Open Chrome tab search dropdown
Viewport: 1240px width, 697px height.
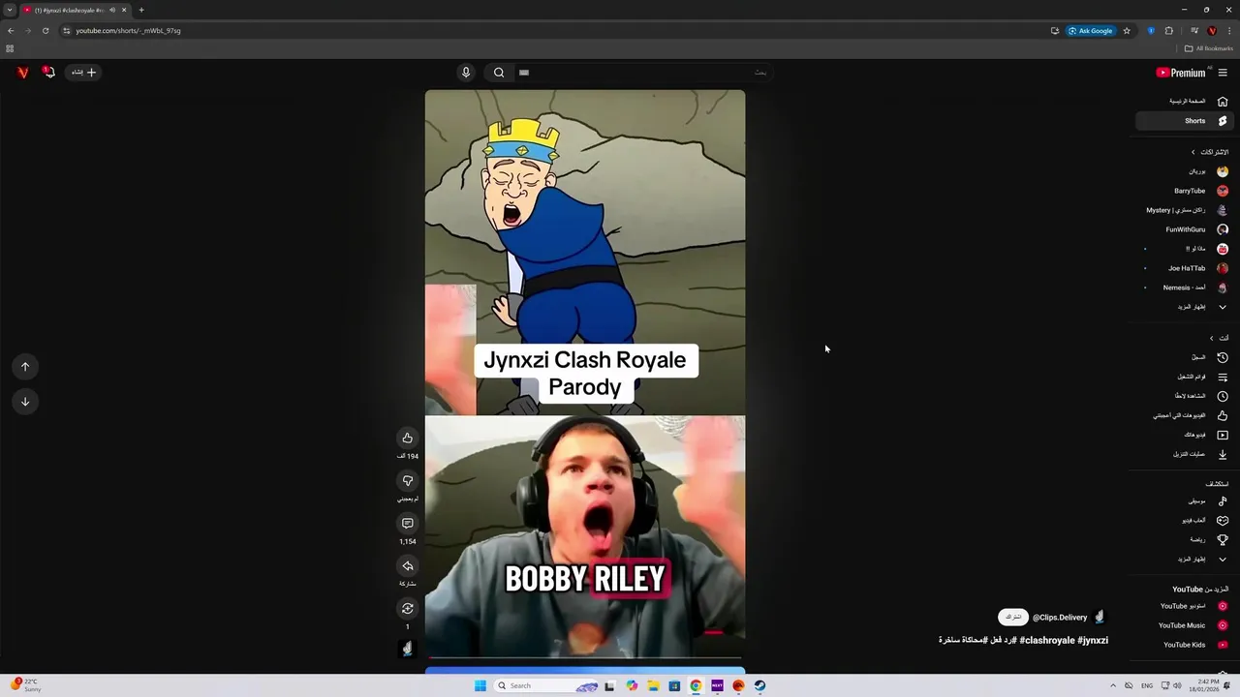(10, 10)
